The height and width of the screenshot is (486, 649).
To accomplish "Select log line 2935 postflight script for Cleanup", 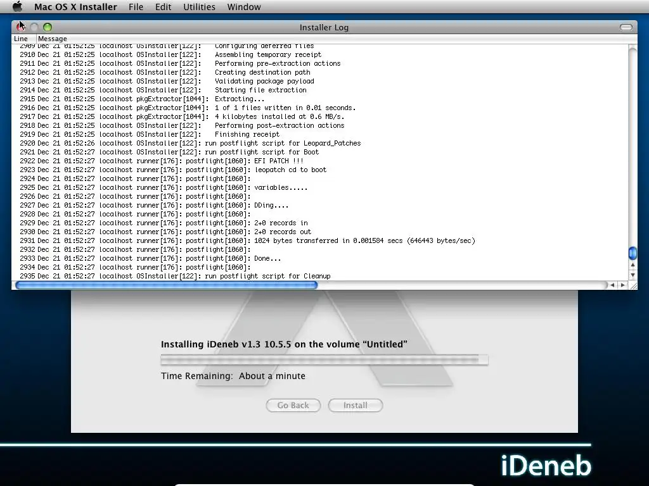I will point(320,276).
